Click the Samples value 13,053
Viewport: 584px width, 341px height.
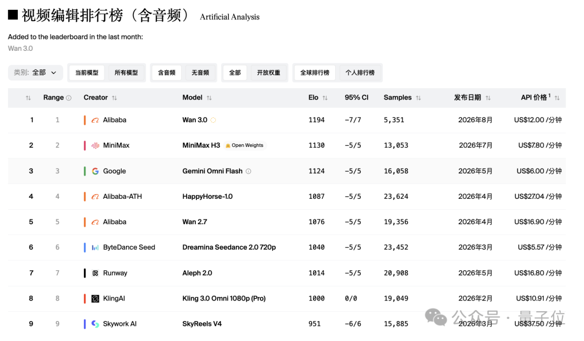tap(396, 145)
